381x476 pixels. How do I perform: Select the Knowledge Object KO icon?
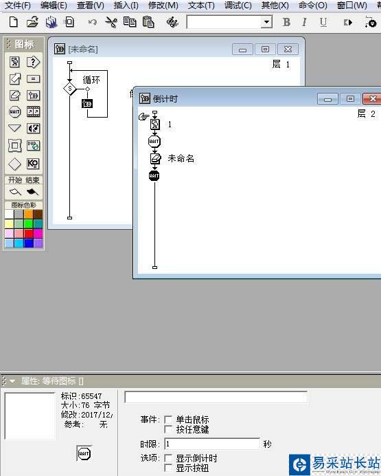33,164
